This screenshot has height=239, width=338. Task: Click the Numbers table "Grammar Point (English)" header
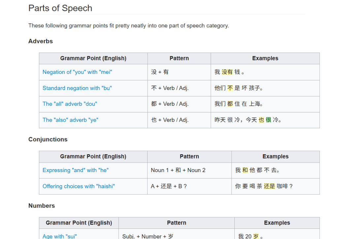79,223
